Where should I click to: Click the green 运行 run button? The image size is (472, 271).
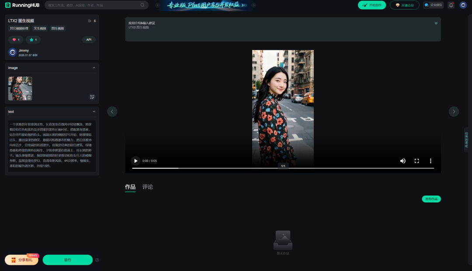point(67,260)
